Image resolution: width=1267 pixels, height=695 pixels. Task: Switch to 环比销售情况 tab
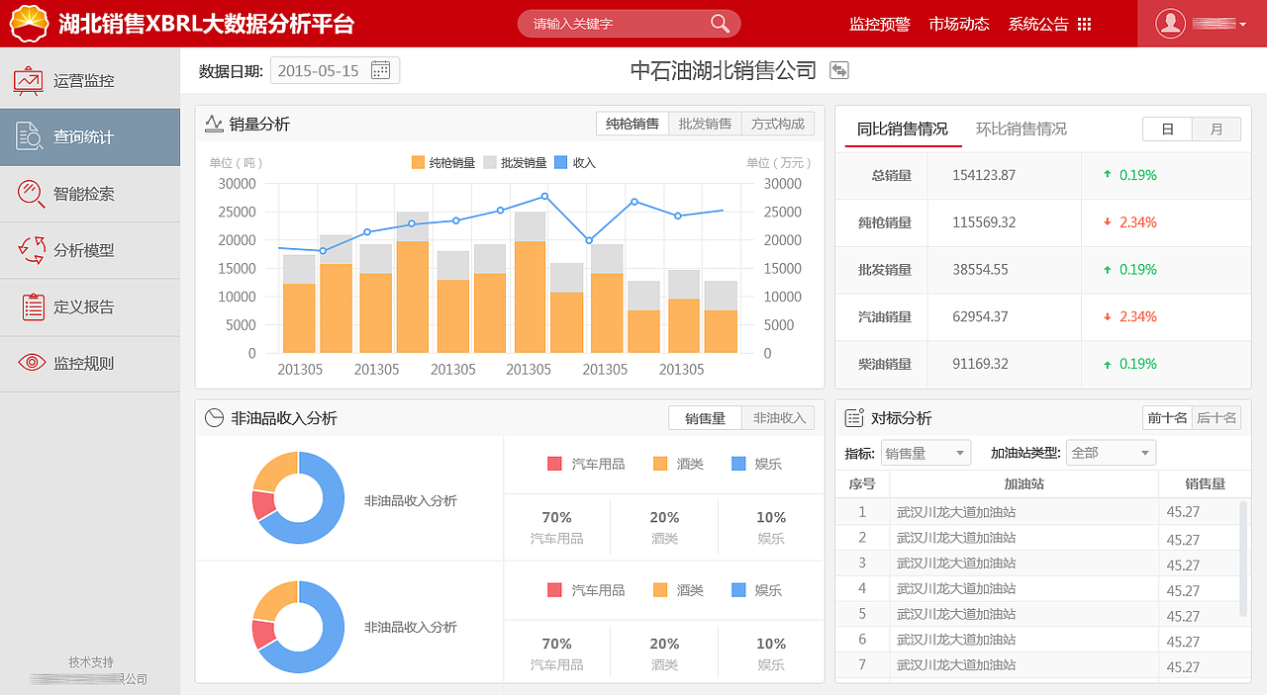click(1022, 130)
